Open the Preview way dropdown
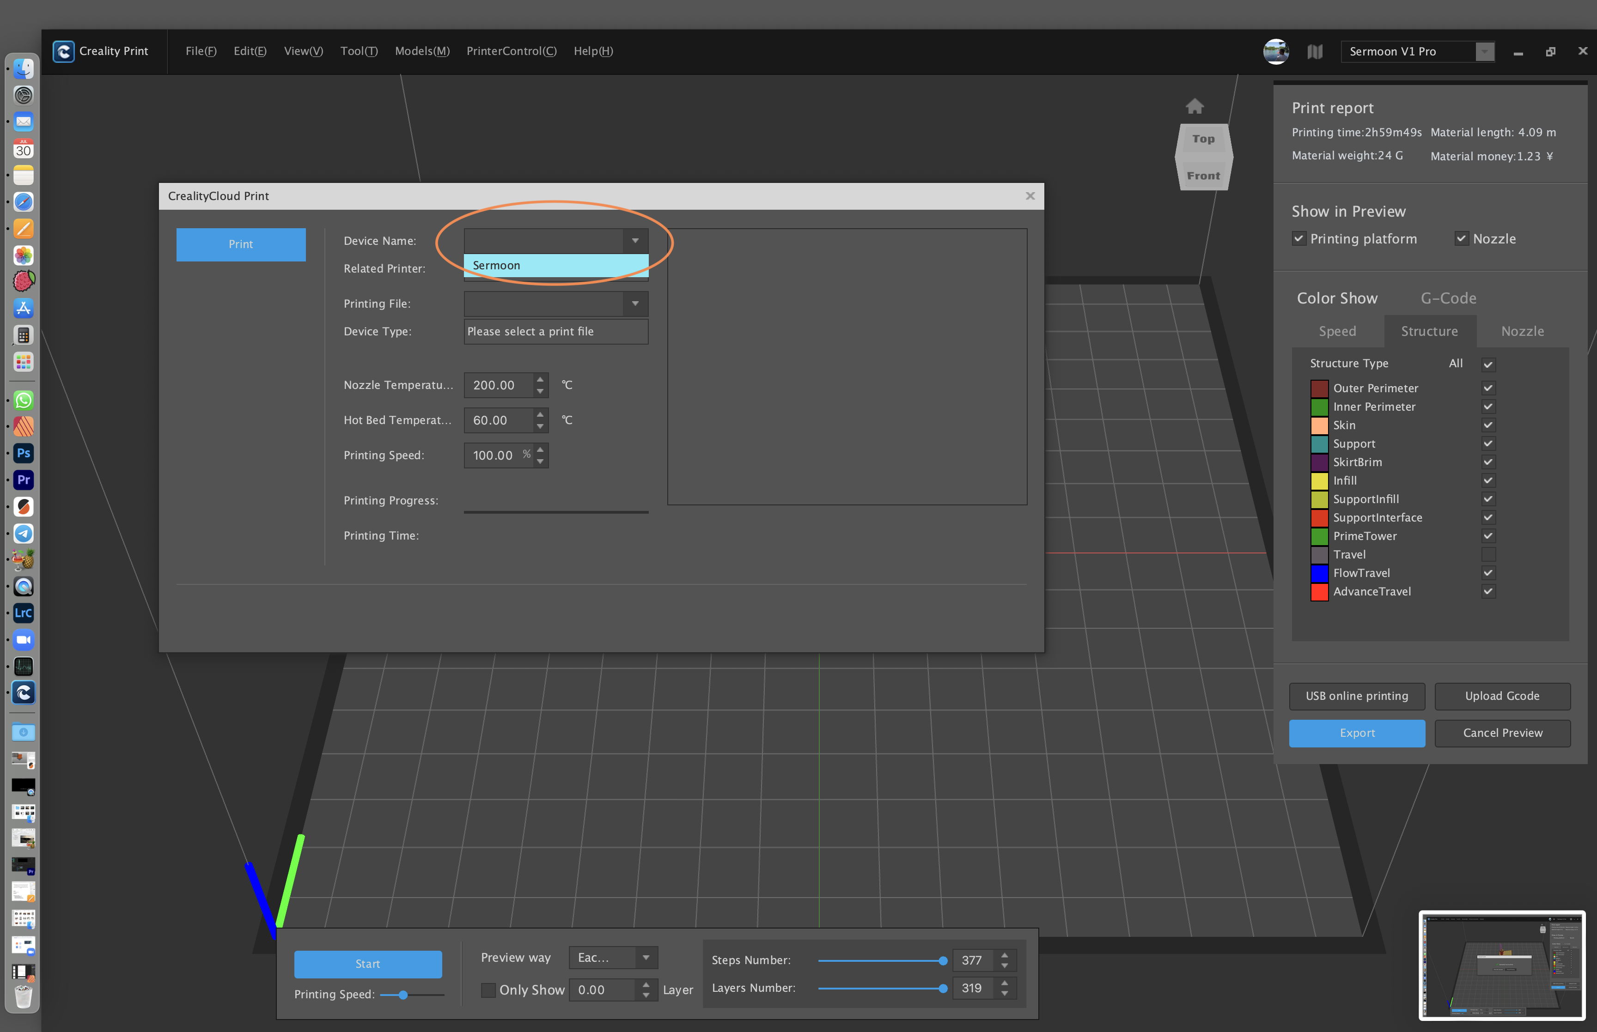 pos(646,958)
